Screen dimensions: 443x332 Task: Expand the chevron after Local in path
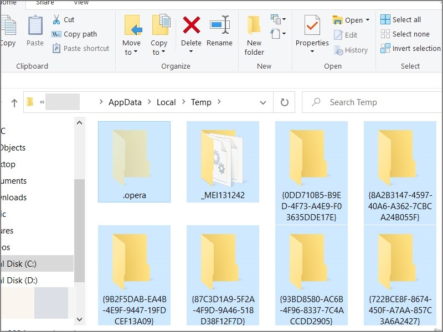click(184, 102)
